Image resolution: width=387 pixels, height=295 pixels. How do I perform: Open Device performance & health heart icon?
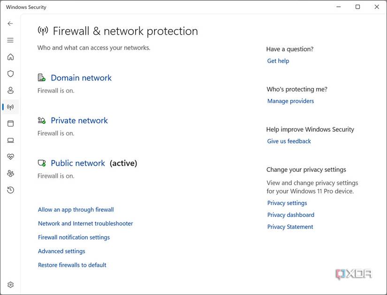click(x=10, y=157)
